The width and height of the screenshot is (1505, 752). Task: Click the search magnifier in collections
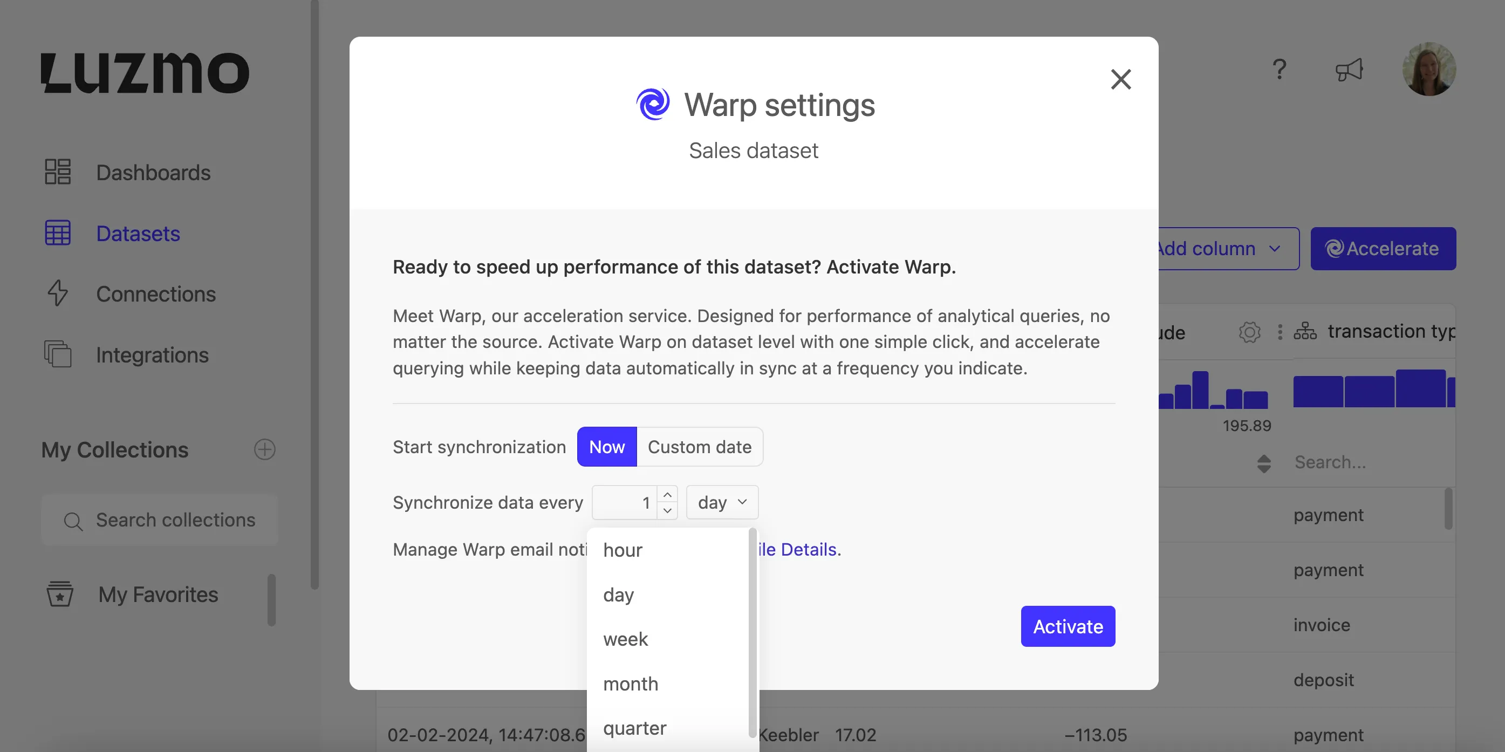coord(73,521)
